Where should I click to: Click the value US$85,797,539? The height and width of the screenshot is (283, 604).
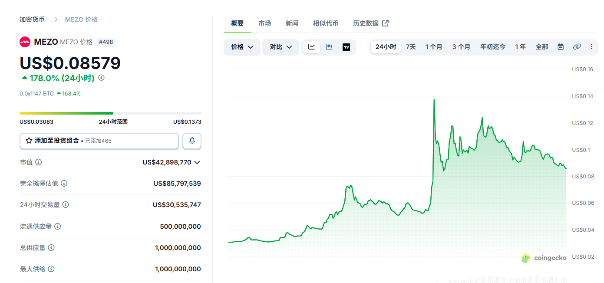tap(177, 184)
